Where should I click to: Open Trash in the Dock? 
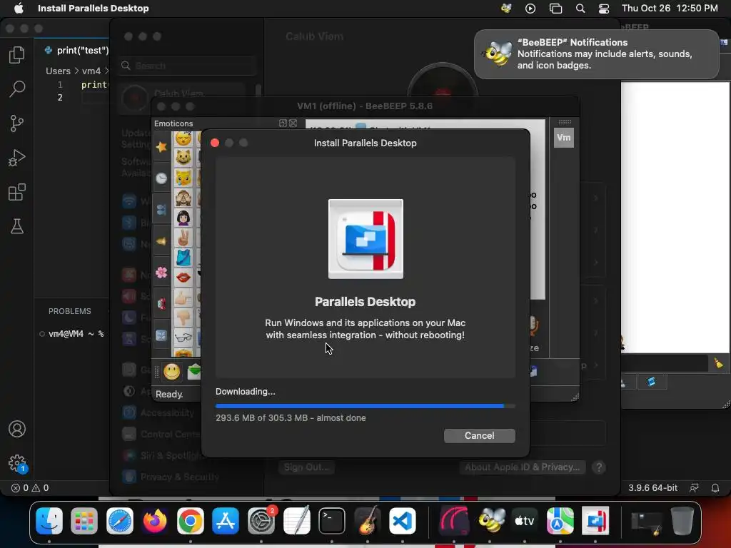682,520
